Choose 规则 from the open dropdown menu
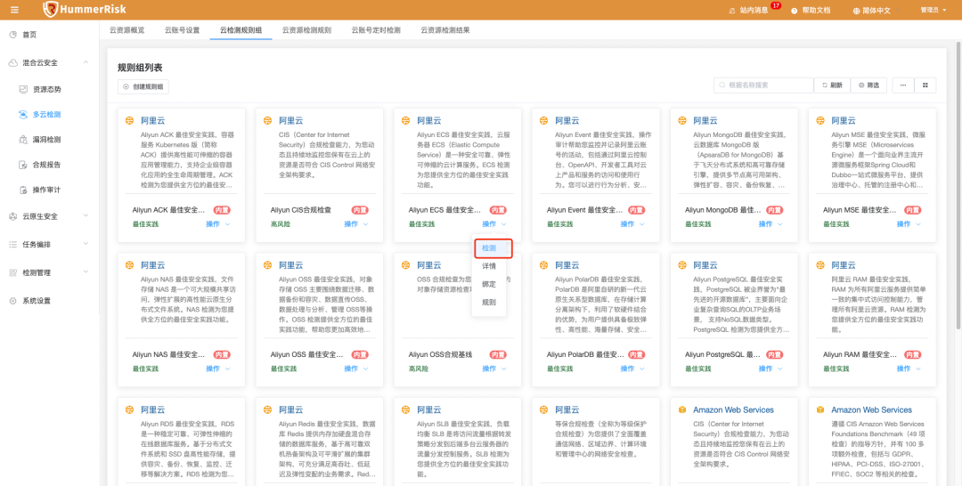Image resolution: width=962 pixels, height=486 pixels. point(489,302)
